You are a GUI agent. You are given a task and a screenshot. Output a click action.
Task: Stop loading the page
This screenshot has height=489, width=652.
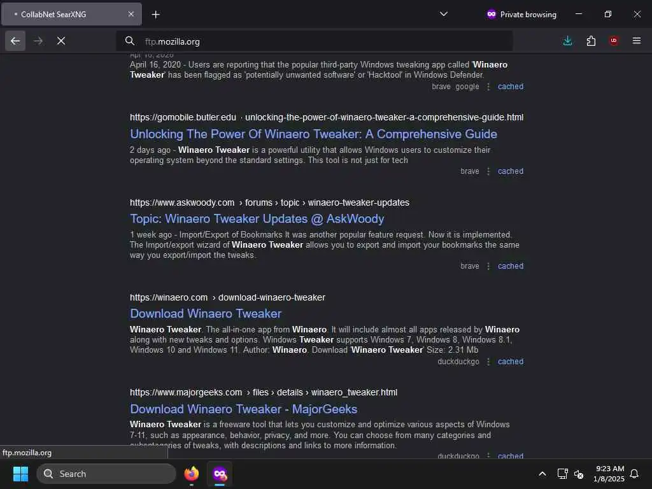click(x=61, y=41)
